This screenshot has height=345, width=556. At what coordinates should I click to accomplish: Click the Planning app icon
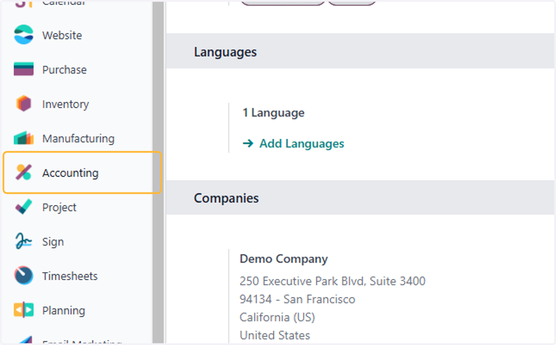(24, 310)
